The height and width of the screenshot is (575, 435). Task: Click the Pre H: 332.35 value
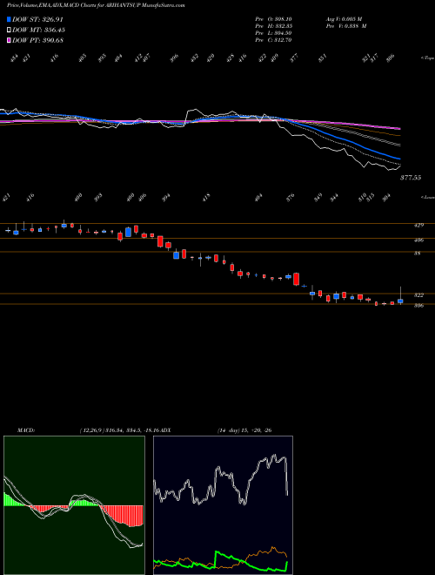pyautogui.click(x=273, y=26)
